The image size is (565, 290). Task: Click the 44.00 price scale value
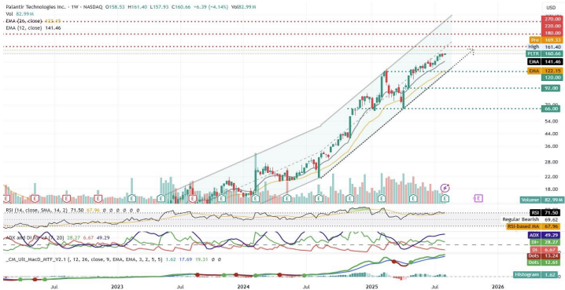click(552, 134)
